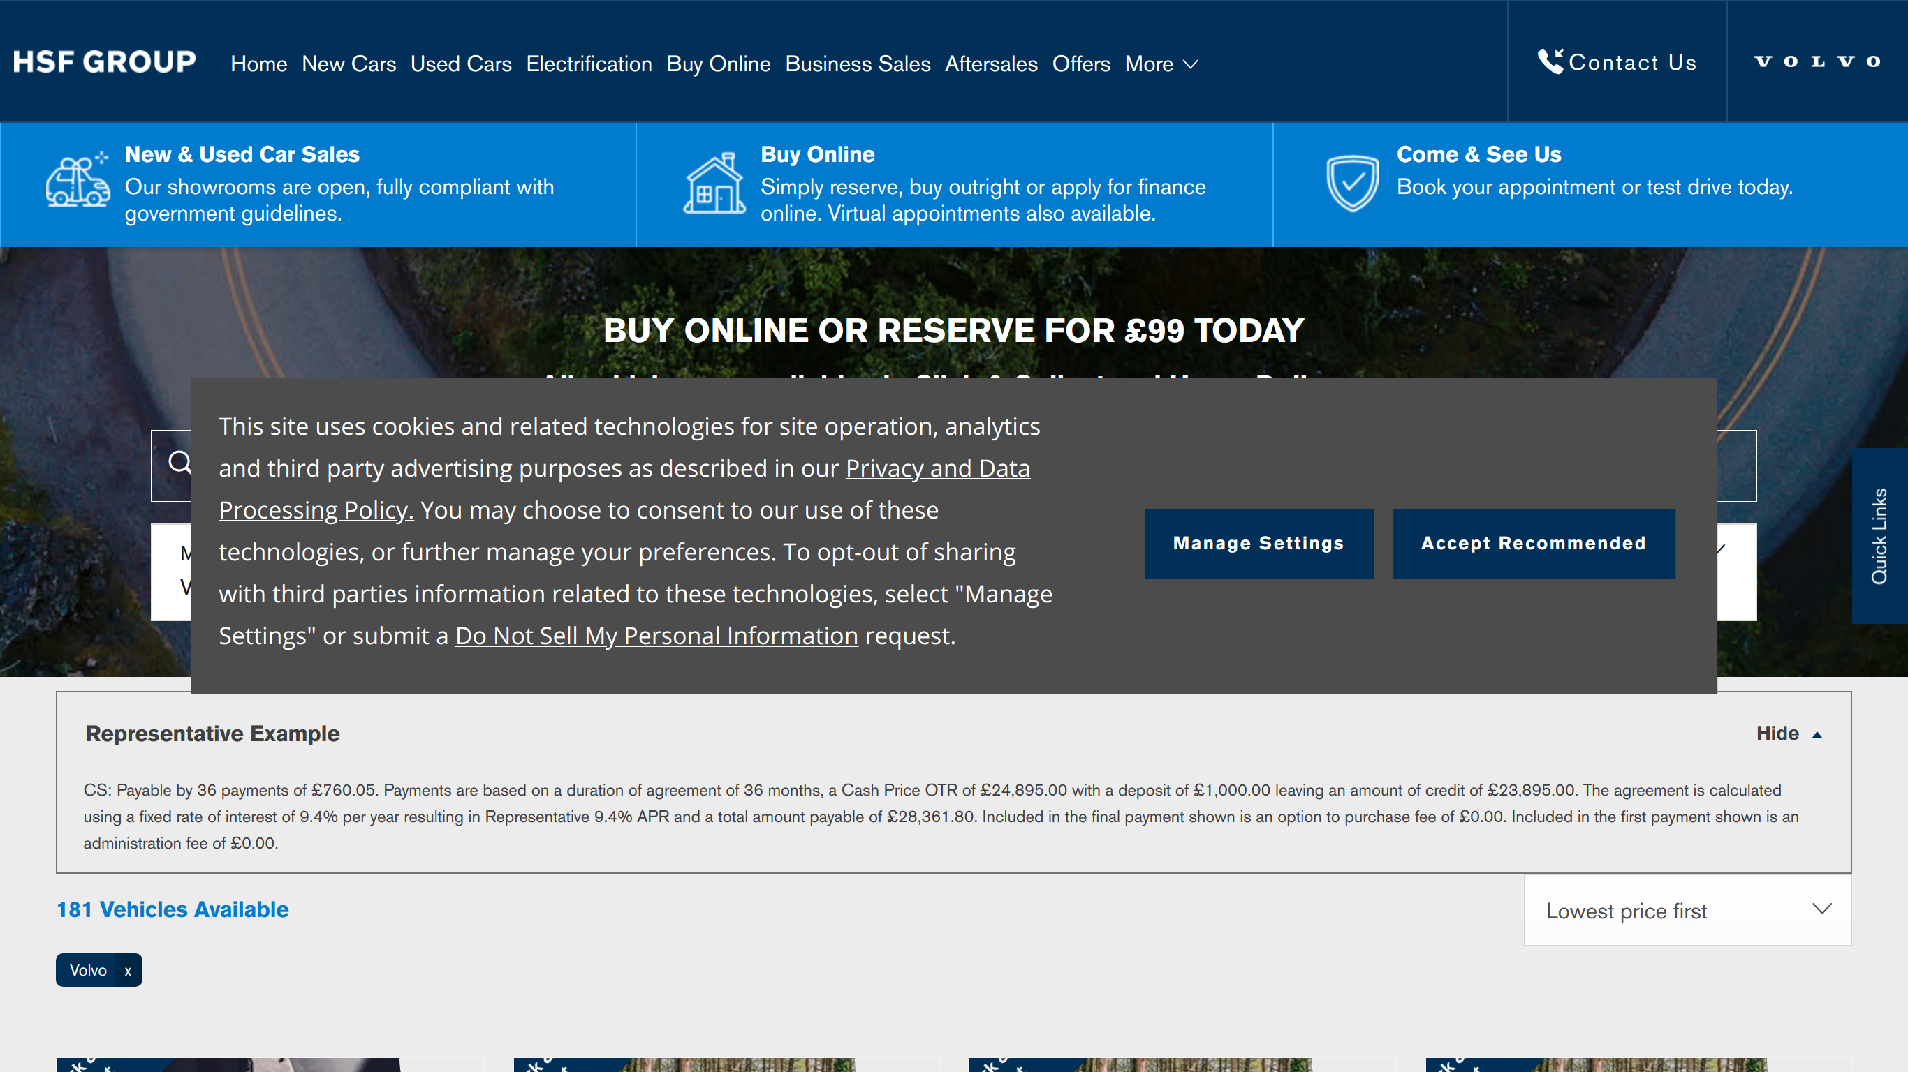Open Buy Online in the top navigation
Viewport: 1908px width, 1072px height.
coord(719,64)
